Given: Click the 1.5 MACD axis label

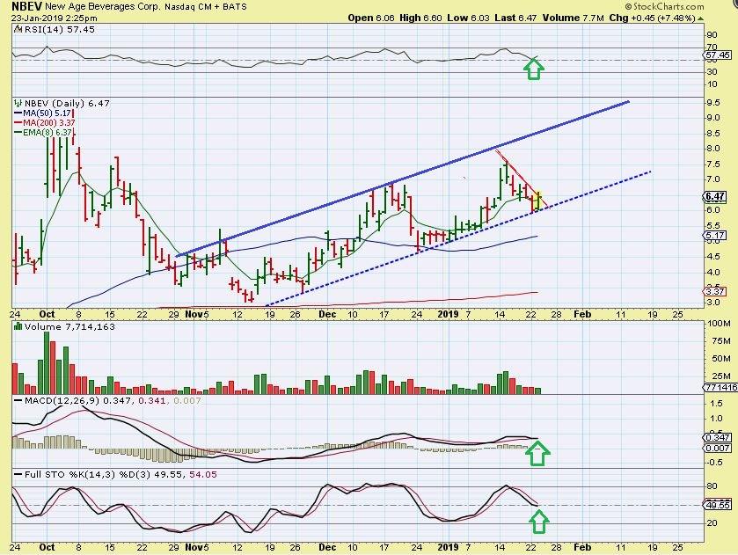Looking at the screenshot, I should [x=716, y=404].
